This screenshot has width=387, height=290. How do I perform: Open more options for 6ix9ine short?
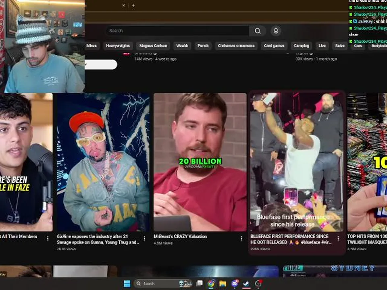coord(145,238)
